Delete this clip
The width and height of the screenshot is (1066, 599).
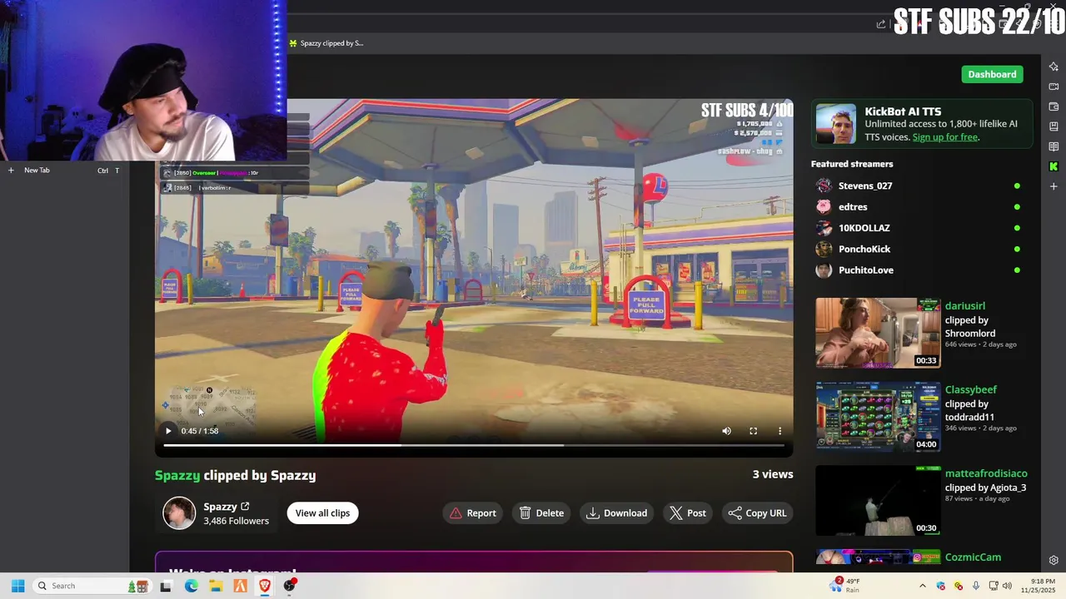[541, 513]
